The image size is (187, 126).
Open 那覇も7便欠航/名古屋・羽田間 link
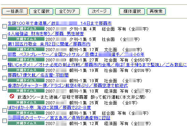pyautogui.click(x=38, y=75)
